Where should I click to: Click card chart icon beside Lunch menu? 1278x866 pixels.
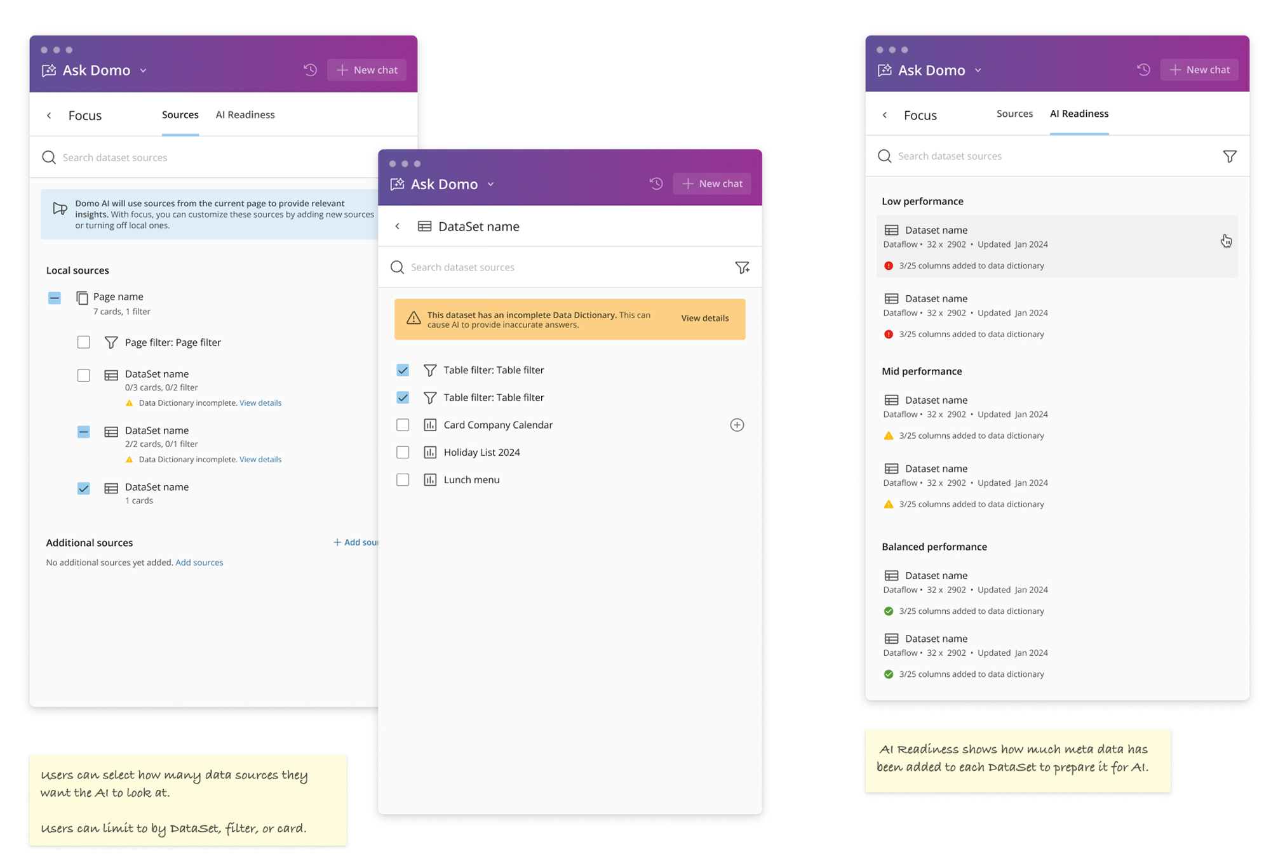[430, 479]
